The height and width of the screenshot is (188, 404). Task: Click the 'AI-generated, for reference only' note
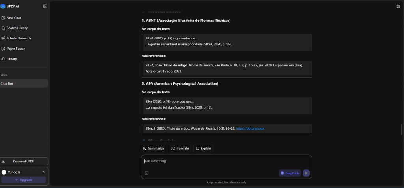[226, 182]
